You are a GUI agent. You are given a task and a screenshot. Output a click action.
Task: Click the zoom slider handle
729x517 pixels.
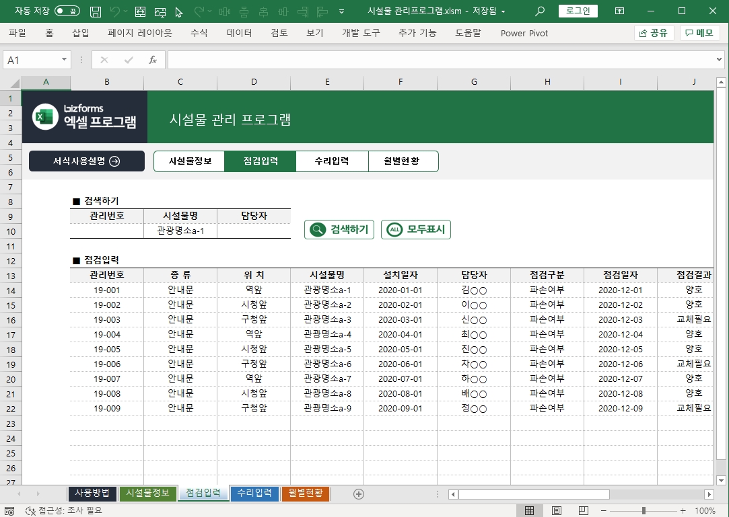tap(644, 511)
